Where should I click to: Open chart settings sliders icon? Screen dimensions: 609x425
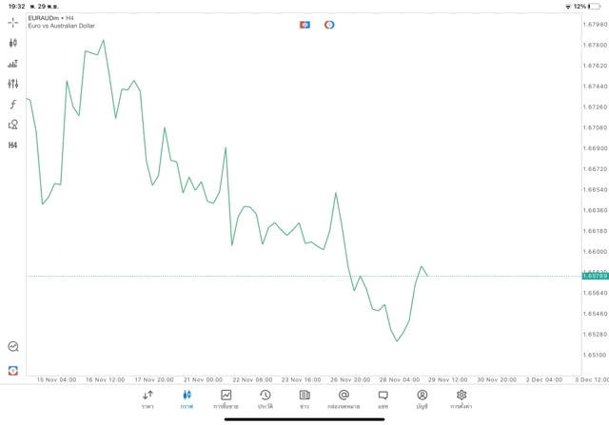pos(13,84)
